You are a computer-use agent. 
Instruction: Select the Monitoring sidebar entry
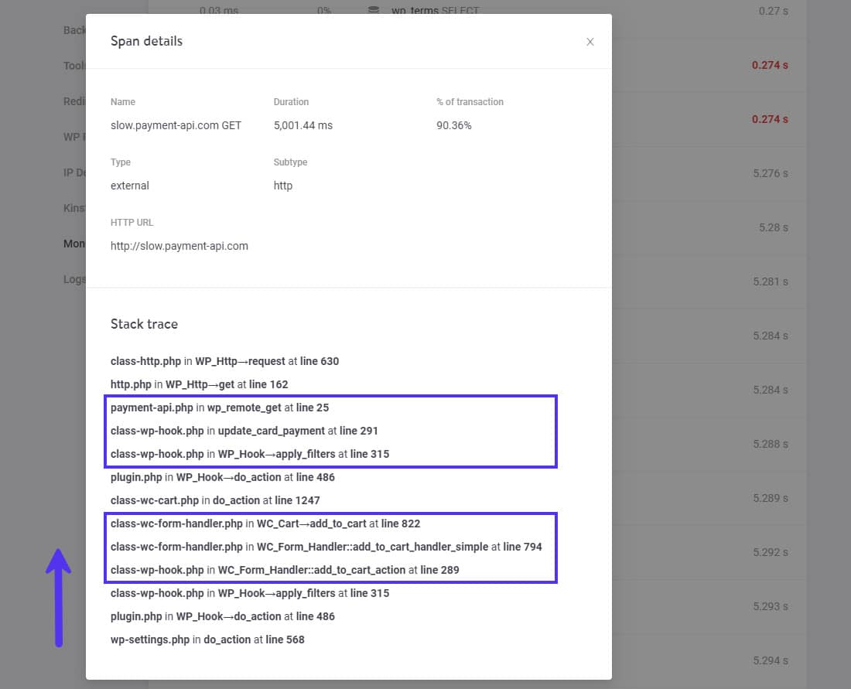point(75,244)
